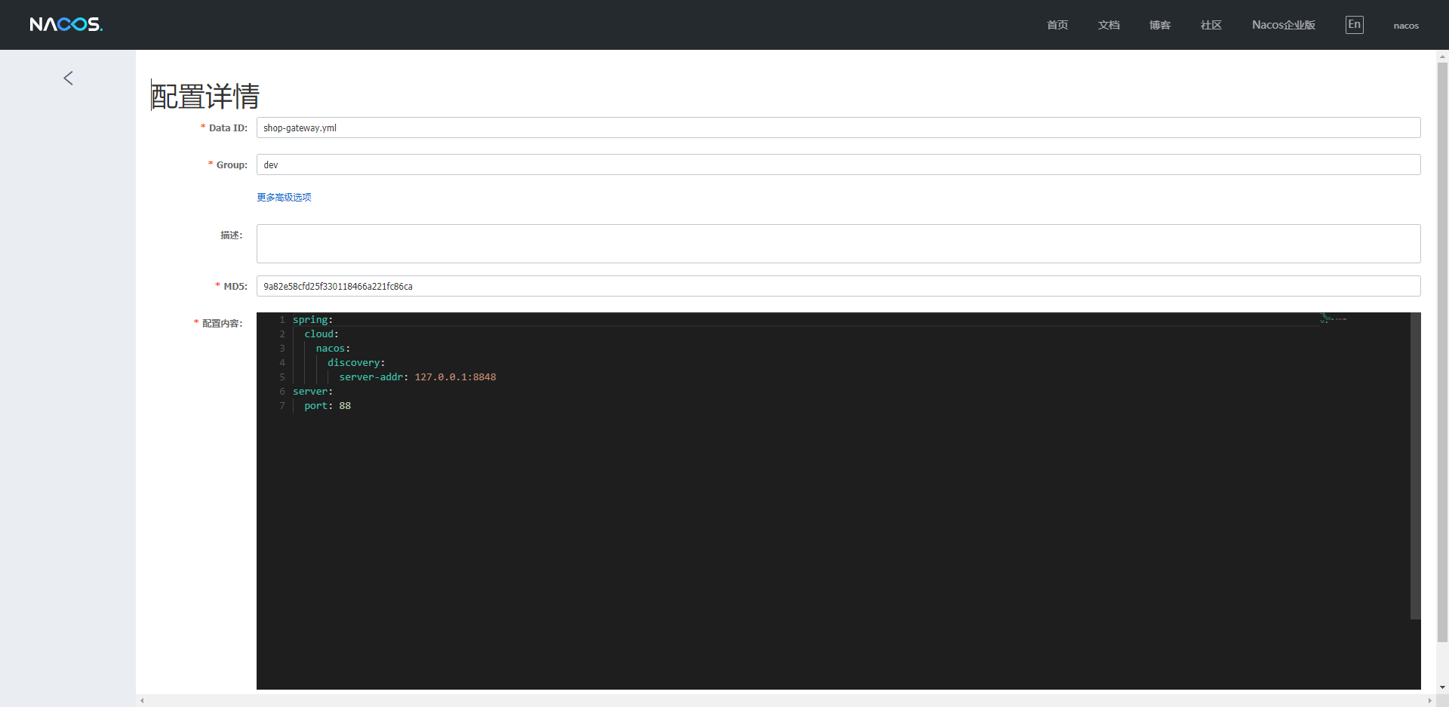This screenshot has height=707, width=1449.
Task: Click the 'spring:' line in the editor
Action: [312, 320]
